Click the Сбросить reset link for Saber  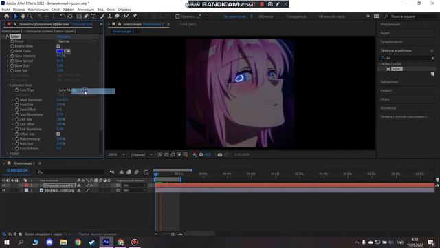click(63, 37)
